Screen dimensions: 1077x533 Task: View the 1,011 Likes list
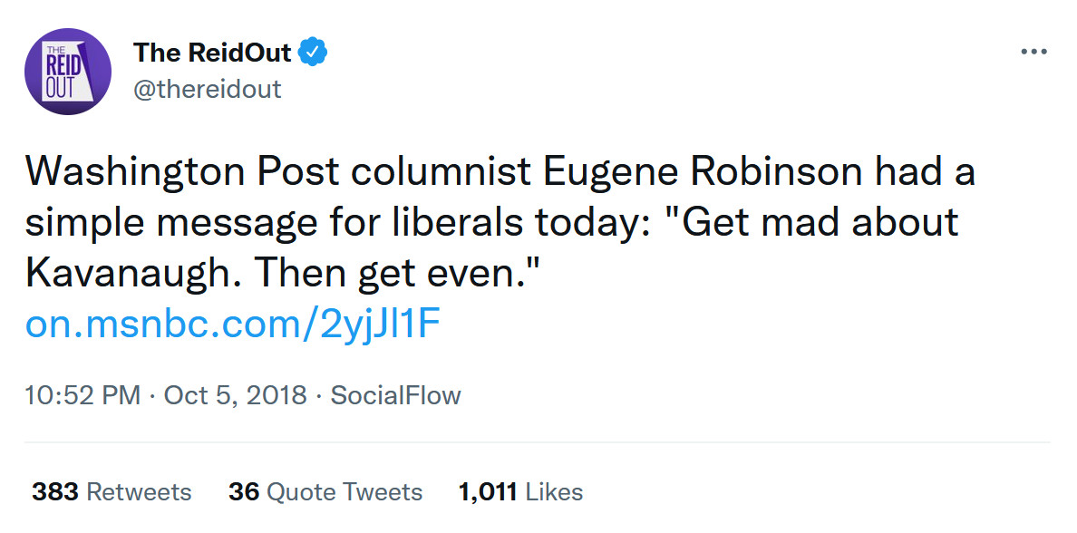[520, 492]
